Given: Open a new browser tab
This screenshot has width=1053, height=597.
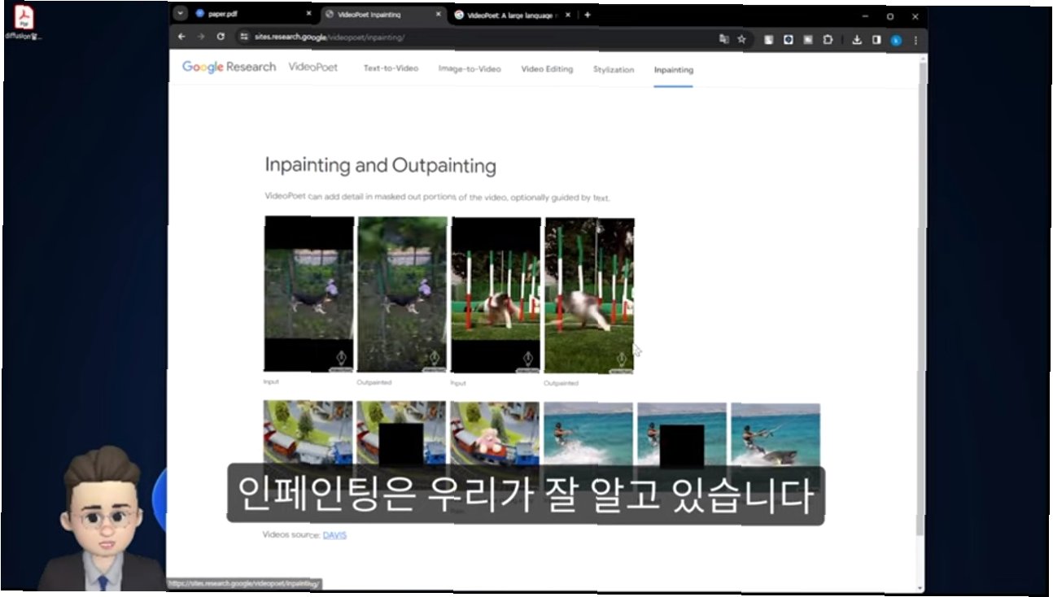Looking at the screenshot, I should (x=588, y=15).
